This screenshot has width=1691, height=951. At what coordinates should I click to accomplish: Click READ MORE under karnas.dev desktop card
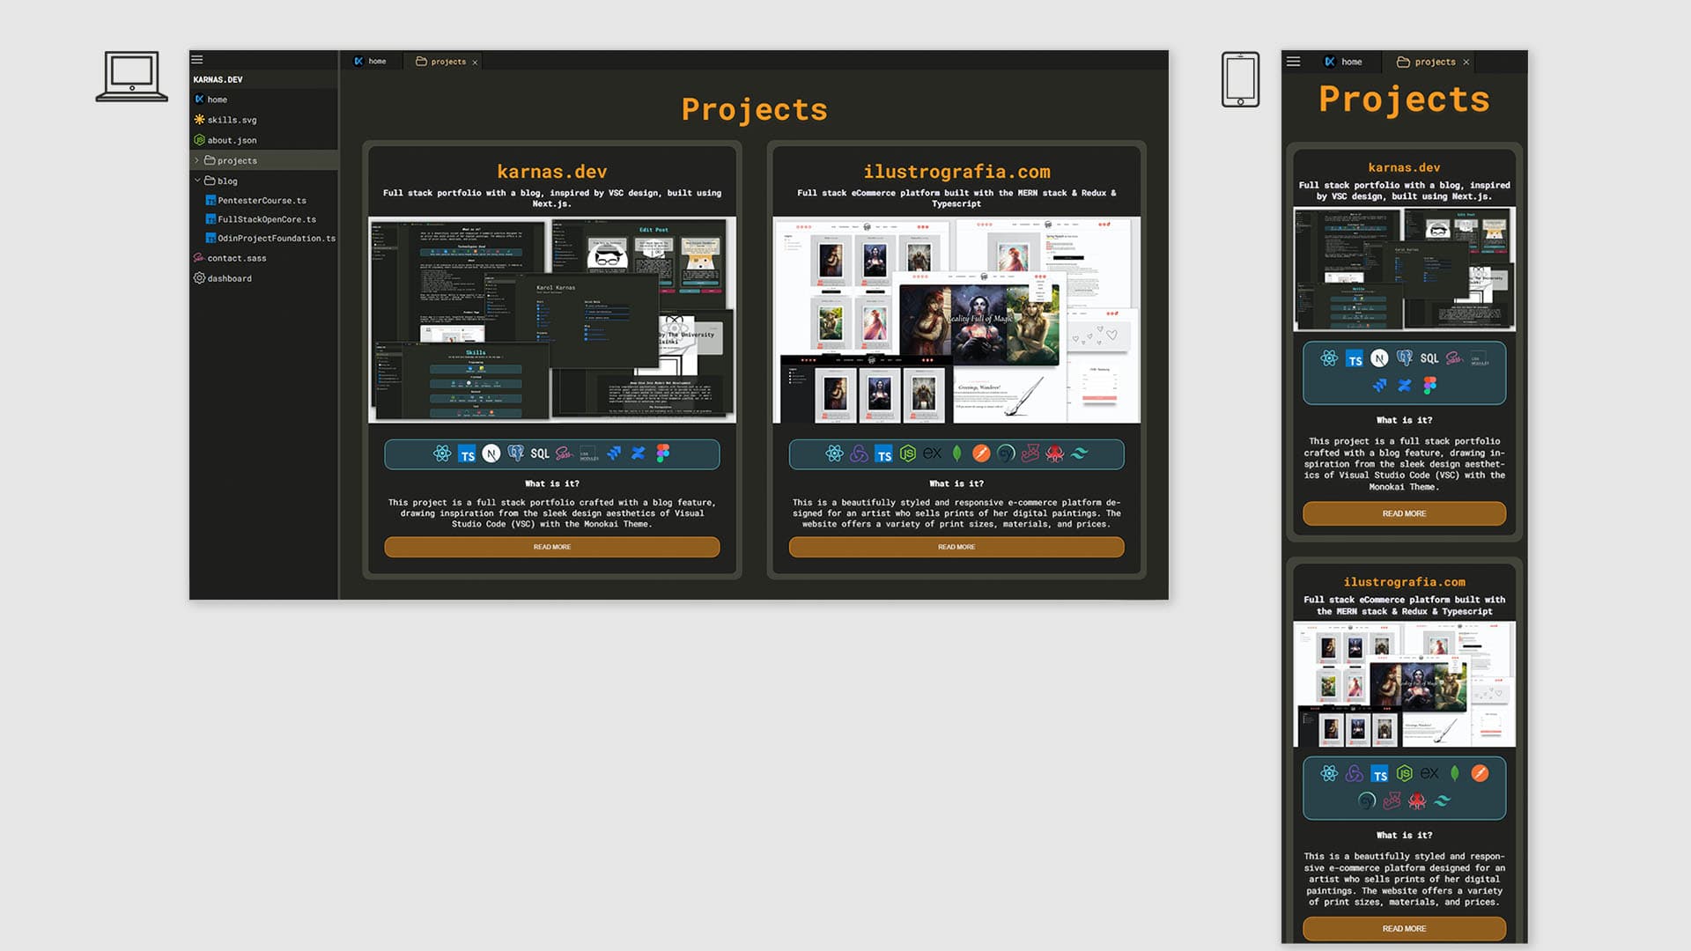click(x=551, y=547)
